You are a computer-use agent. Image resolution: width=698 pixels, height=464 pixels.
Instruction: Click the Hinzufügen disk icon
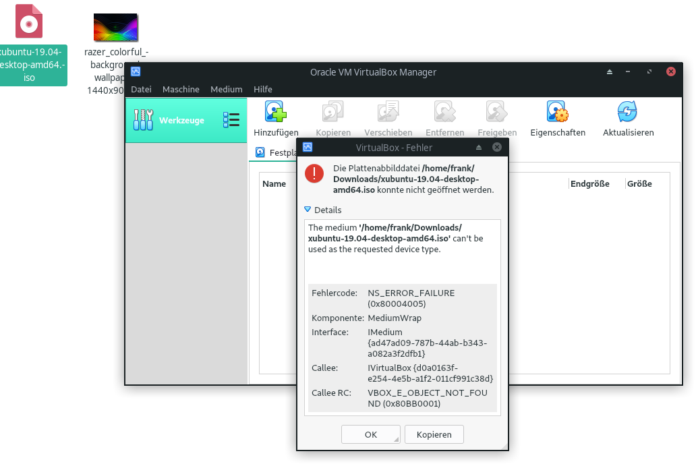(276, 112)
